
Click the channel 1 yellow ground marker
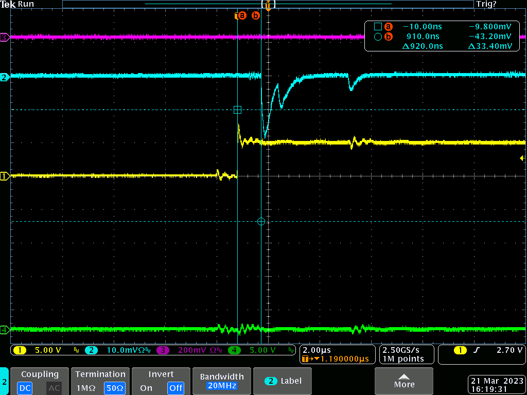(5, 176)
